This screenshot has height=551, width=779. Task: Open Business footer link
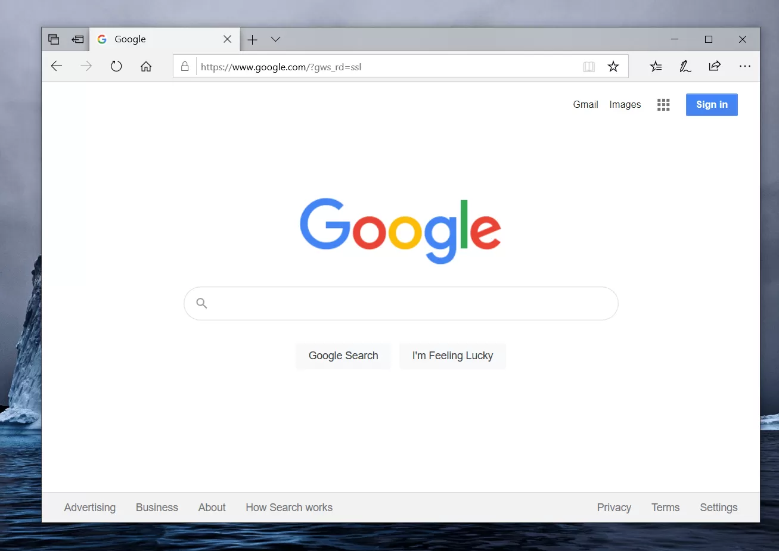point(157,508)
